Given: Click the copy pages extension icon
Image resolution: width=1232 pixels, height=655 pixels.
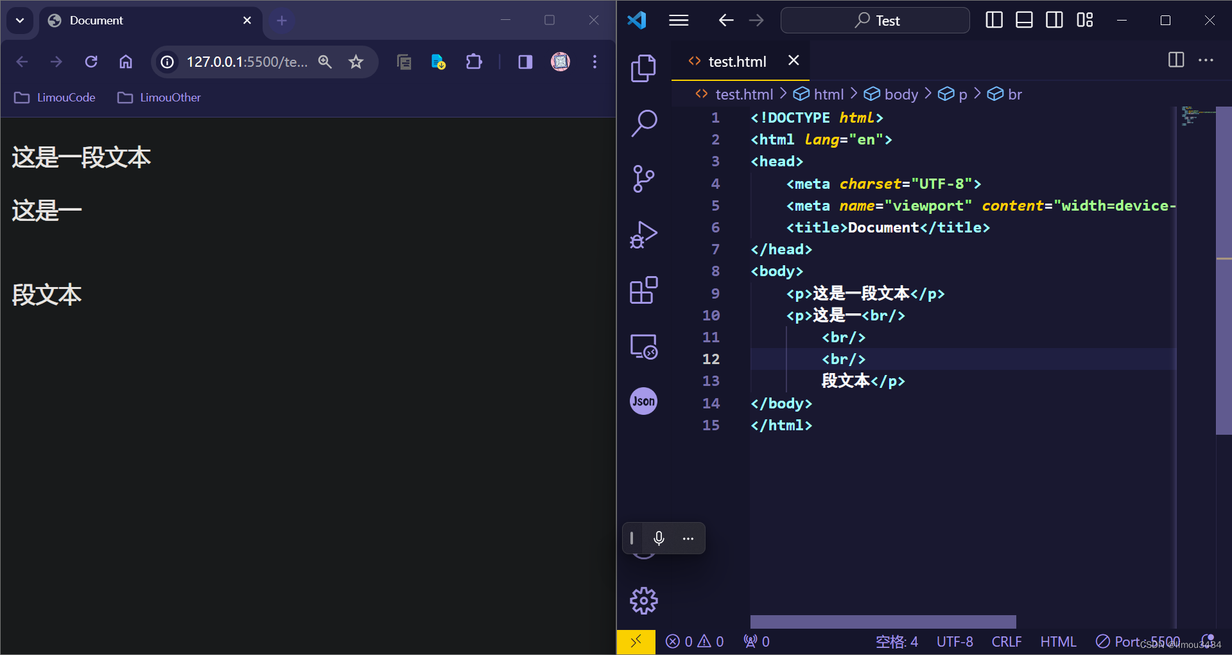Looking at the screenshot, I should pos(404,62).
